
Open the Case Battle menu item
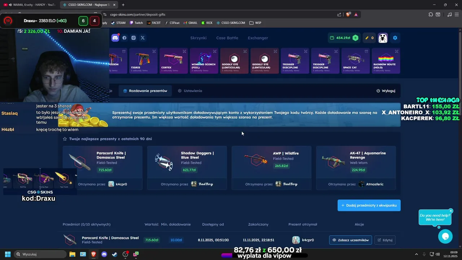tap(227, 38)
